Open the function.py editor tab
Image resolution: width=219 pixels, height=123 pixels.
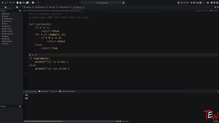tap(65, 7)
